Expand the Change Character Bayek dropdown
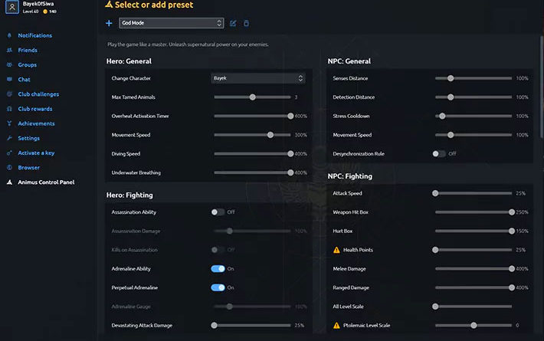 [x=258, y=78]
